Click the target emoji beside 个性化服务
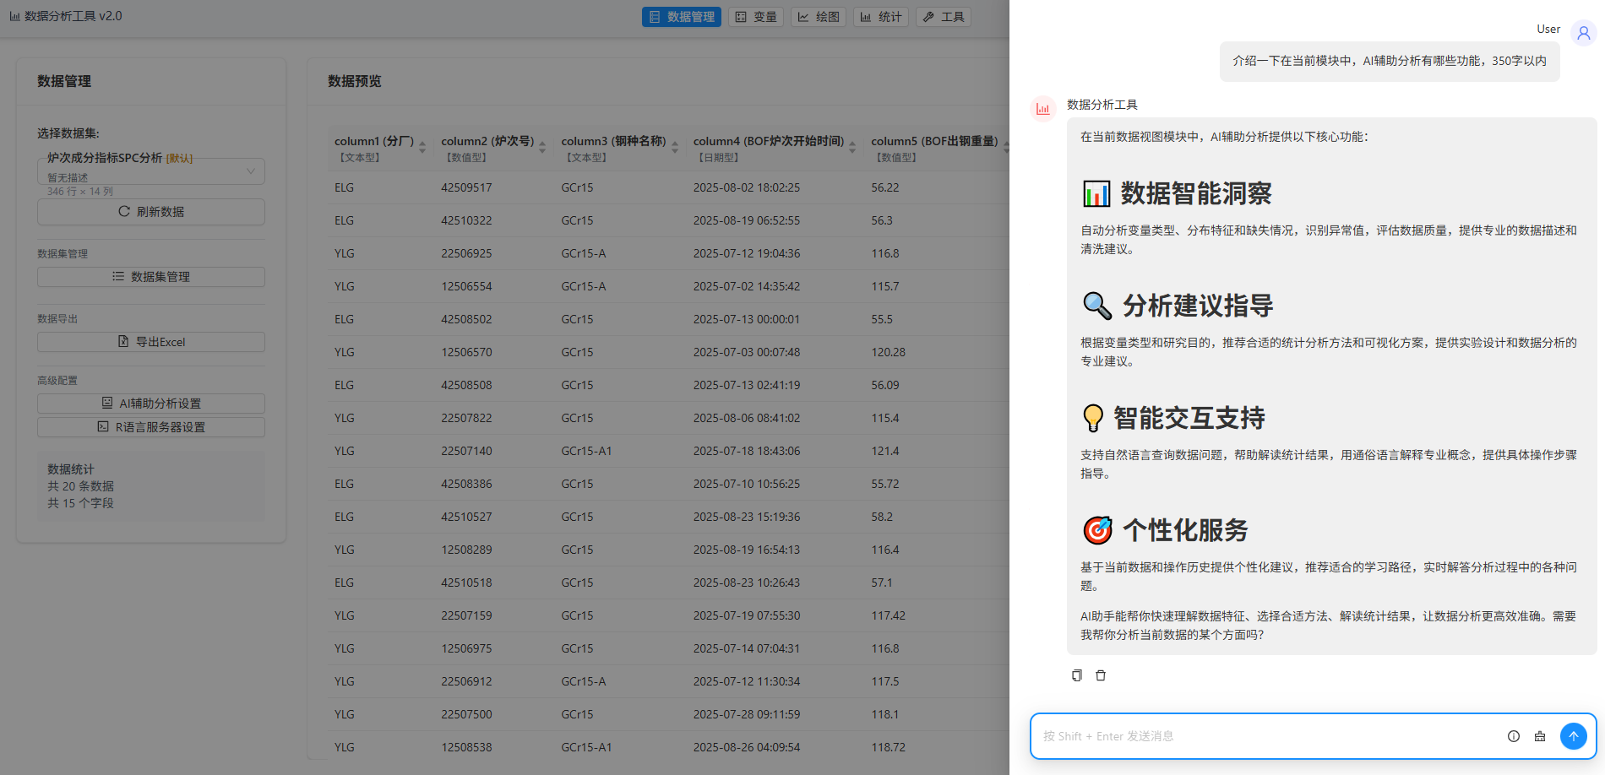The image size is (1605, 775). click(1097, 530)
